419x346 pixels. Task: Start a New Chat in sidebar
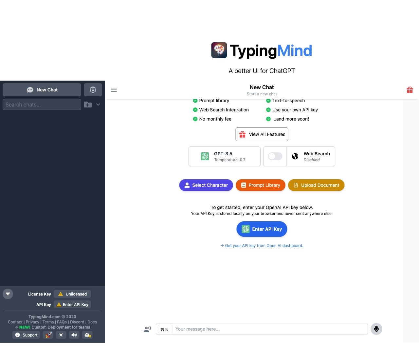pyautogui.click(x=42, y=90)
